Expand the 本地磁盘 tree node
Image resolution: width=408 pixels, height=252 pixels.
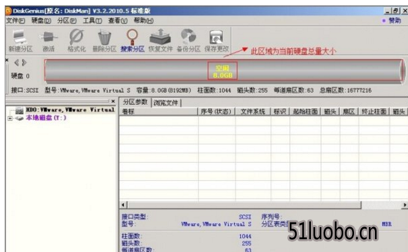(x=10, y=118)
